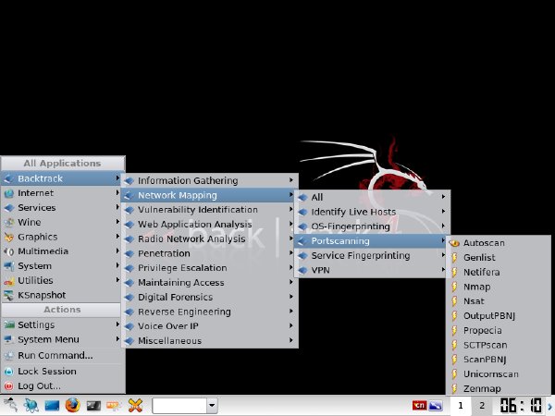The image size is (555, 416).
Task: Open the VPN submenu
Action: click(372, 270)
